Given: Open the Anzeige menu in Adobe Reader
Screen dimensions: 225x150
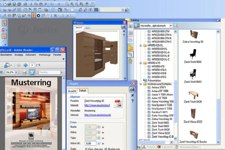Looking at the screenshot, I should point(19,55).
